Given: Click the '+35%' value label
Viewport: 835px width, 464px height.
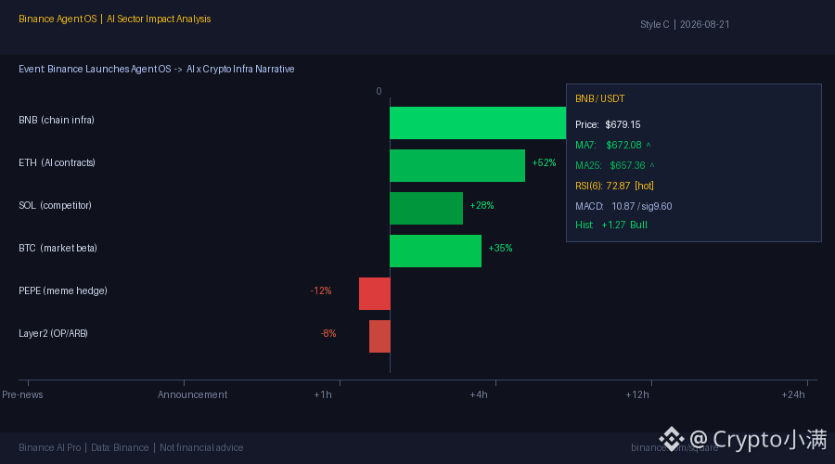Looking at the screenshot, I should pyautogui.click(x=500, y=248).
